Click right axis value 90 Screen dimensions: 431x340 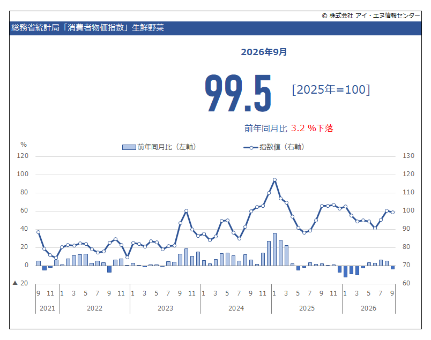point(406,229)
